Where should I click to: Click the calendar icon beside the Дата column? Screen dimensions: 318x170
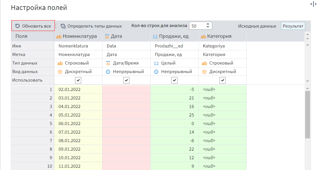(107, 36)
